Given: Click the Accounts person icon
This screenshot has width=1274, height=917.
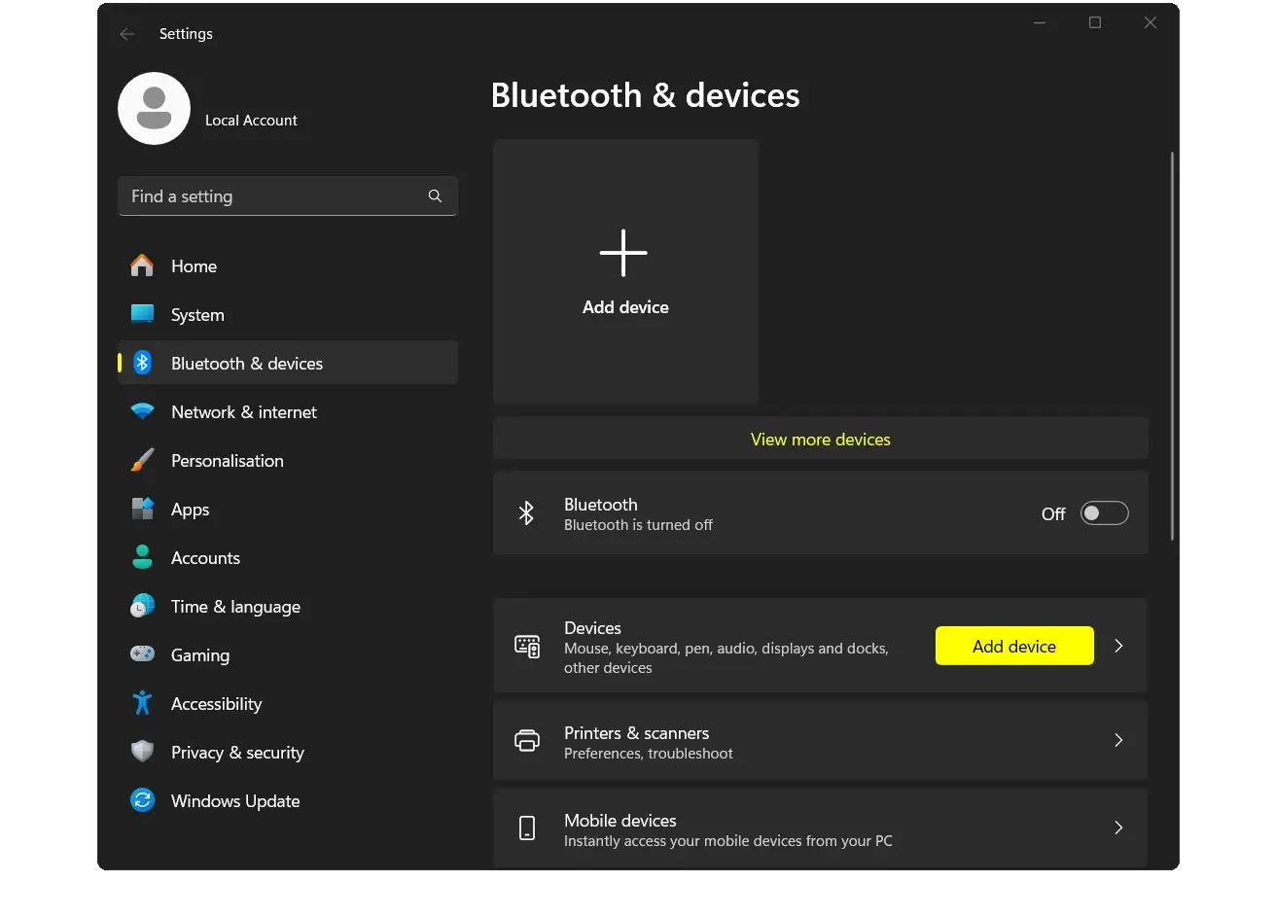Looking at the screenshot, I should [142, 557].
